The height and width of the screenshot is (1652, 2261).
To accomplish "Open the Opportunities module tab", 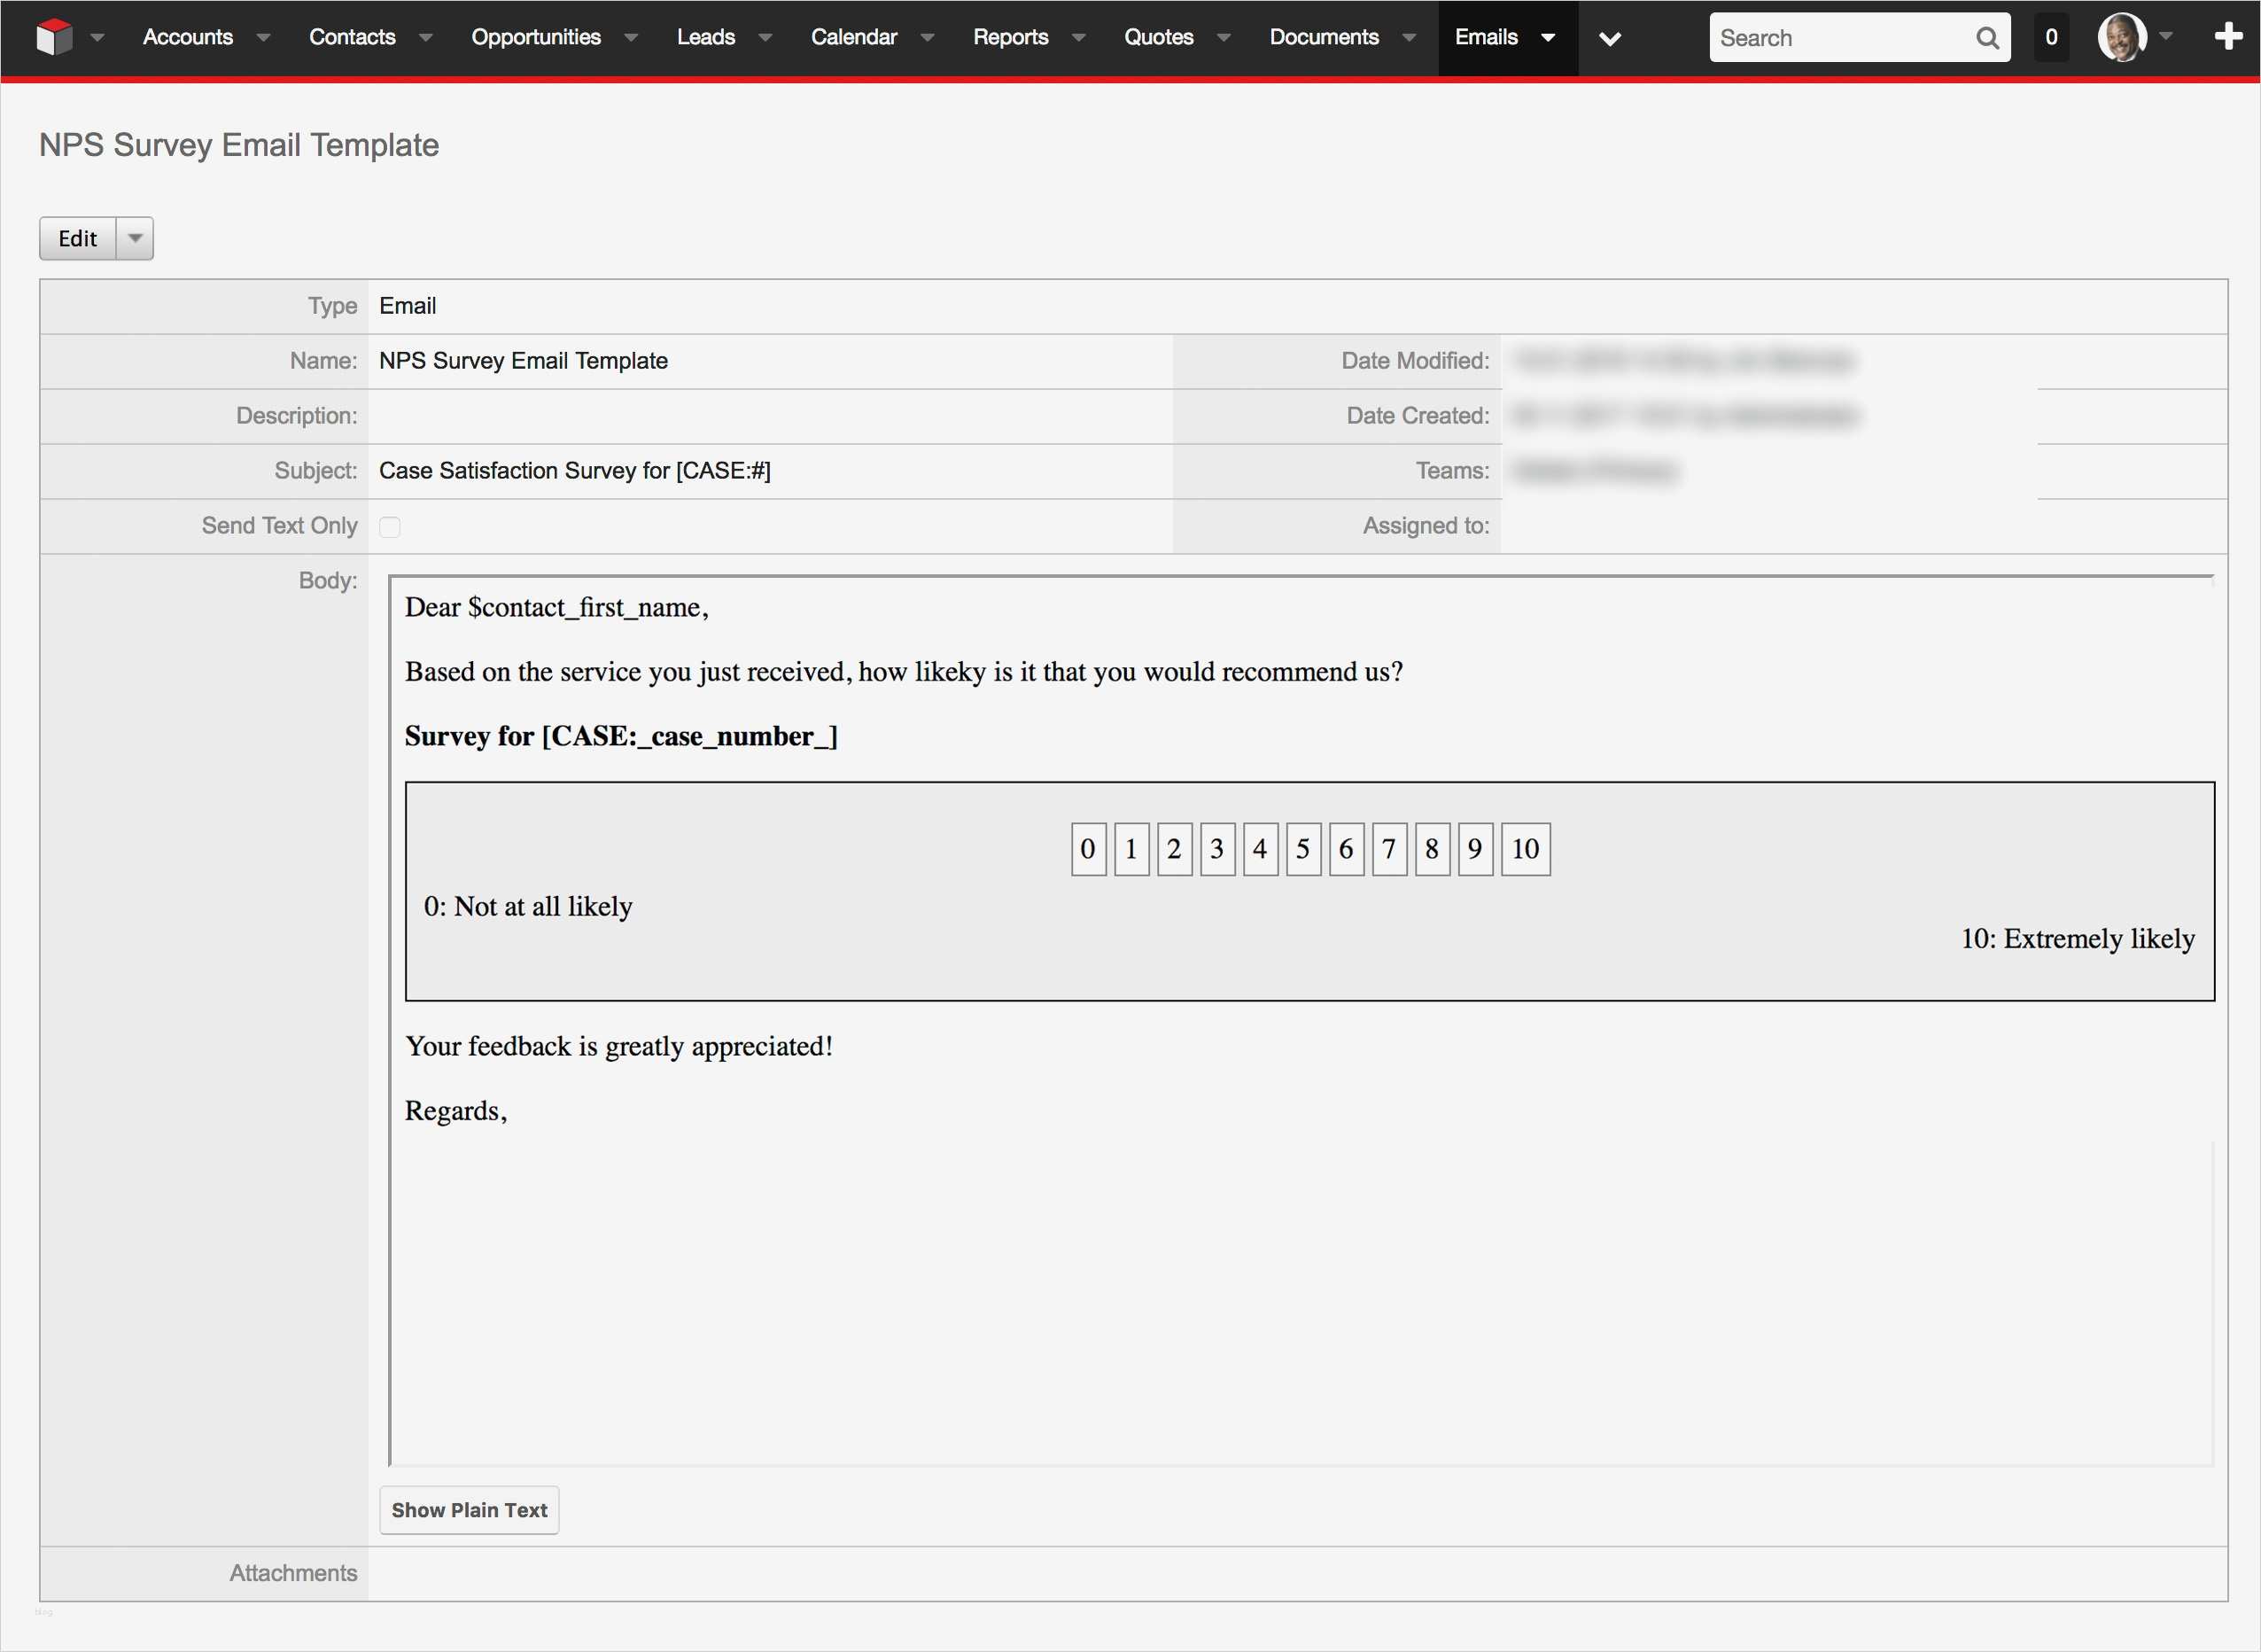I will click(536, 37).
